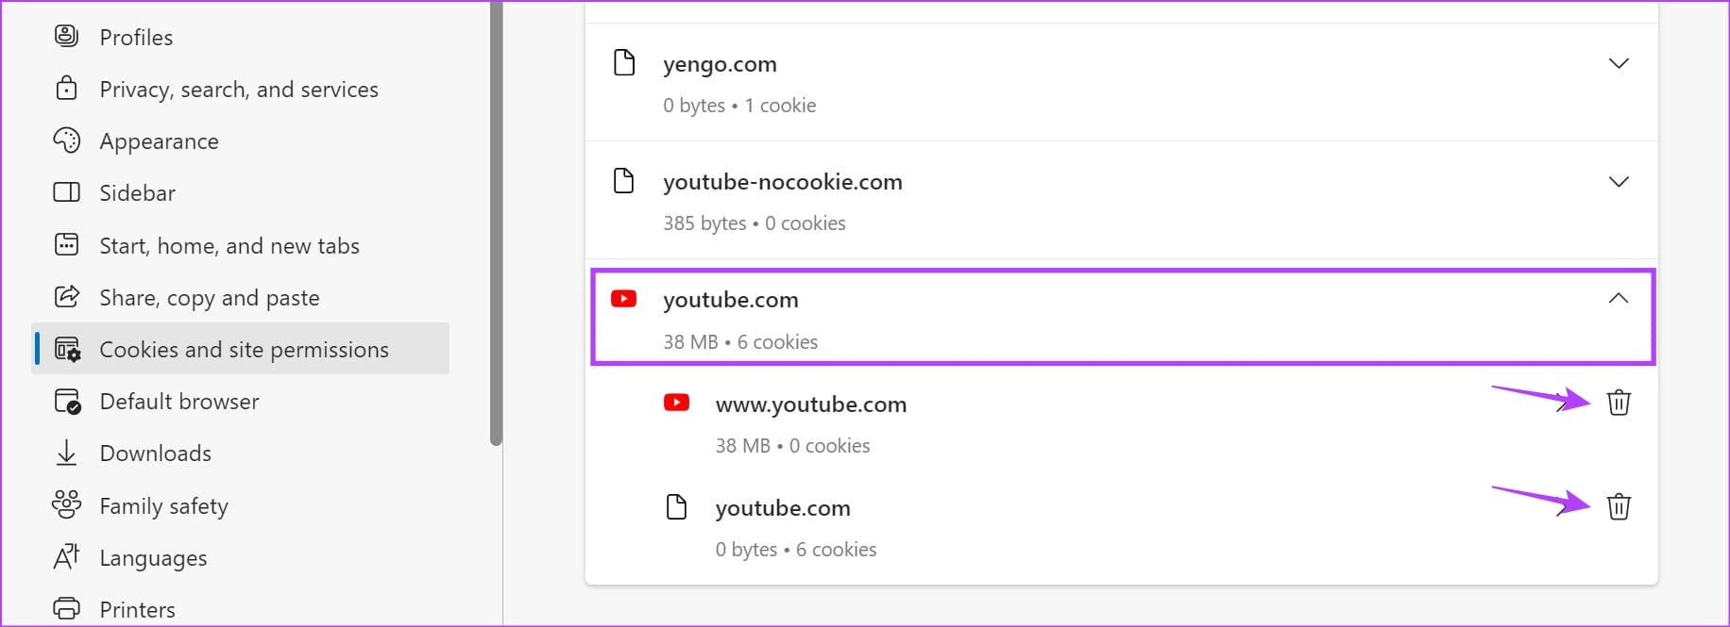Click trash icon for youtube.com 6 cookies entry
Viewport: 1730px width, 627px height.
pos(1619,506)
